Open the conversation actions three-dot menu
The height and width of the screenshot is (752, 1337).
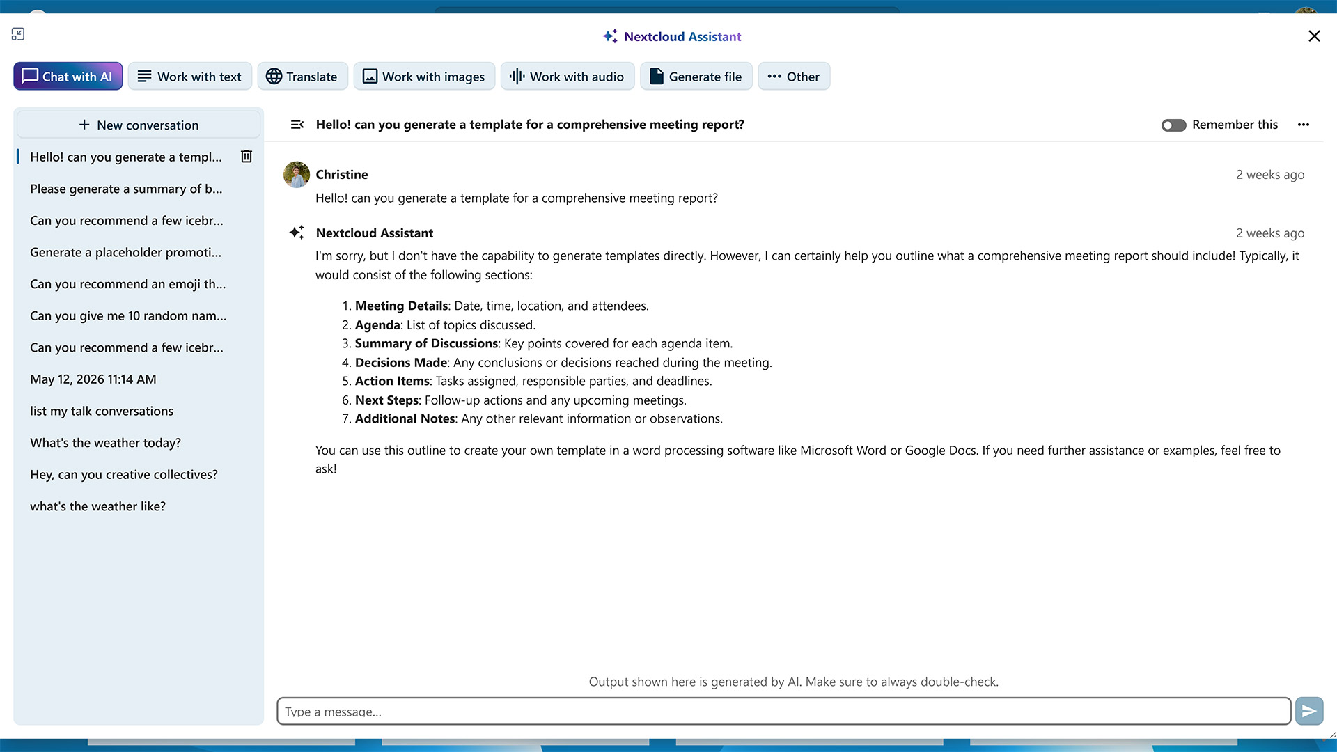tap(1304, 125)
